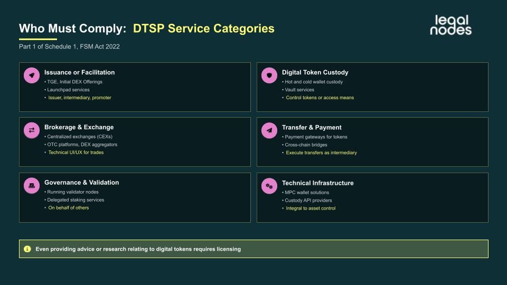The image size is (507, 285).
Task: Click the 'Centralized exchanges (CEXs)' bullet
Action: [x=78, y=137]
